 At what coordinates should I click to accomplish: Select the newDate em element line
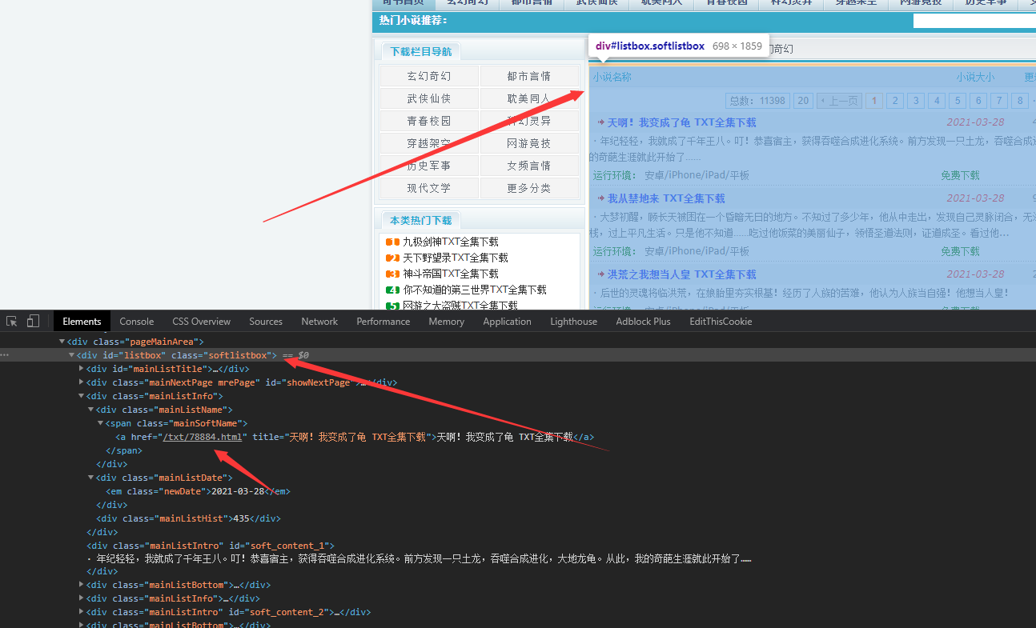198,491
